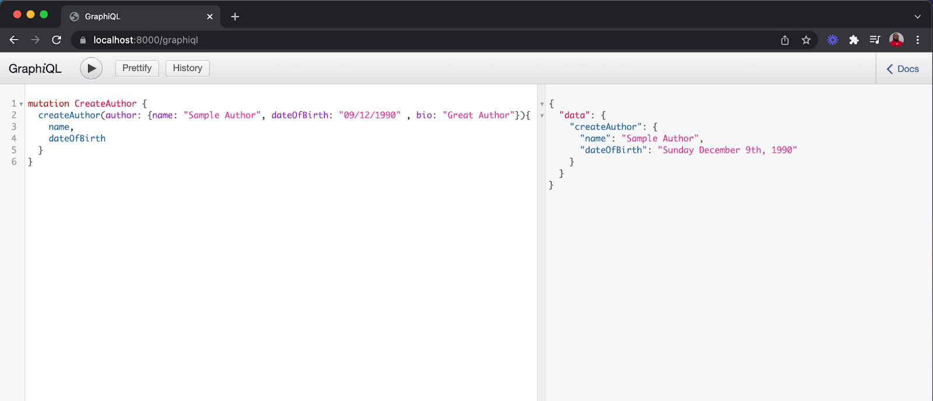Image resolution: width=933 pixels, height=401 pixels.
Task: Close the GraphiQL tab
Action: tap(210, 16)
